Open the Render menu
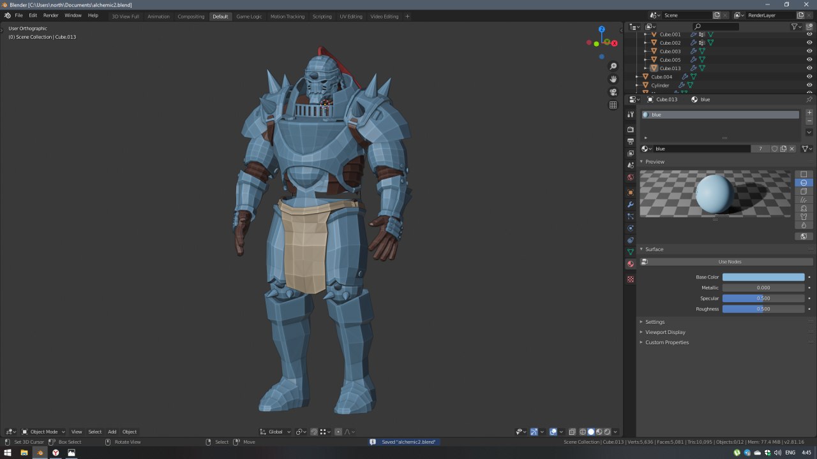817x459 pixels. coord(51,15)
